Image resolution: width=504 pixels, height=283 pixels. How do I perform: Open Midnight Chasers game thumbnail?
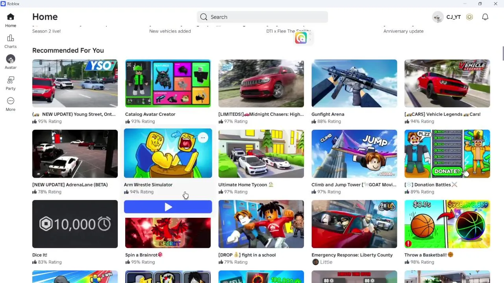(261, 83)
